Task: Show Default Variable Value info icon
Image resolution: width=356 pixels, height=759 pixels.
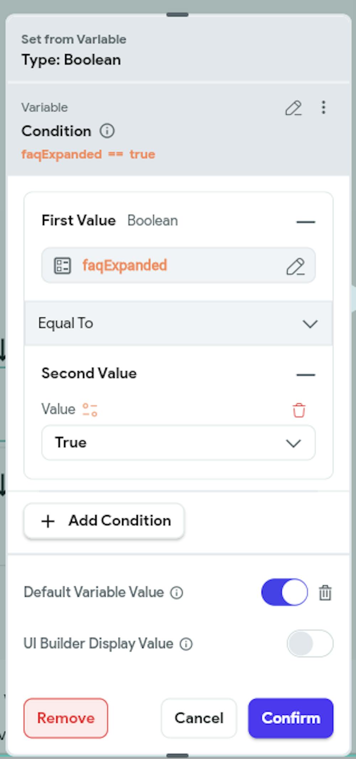Action: tap(177, 593)
